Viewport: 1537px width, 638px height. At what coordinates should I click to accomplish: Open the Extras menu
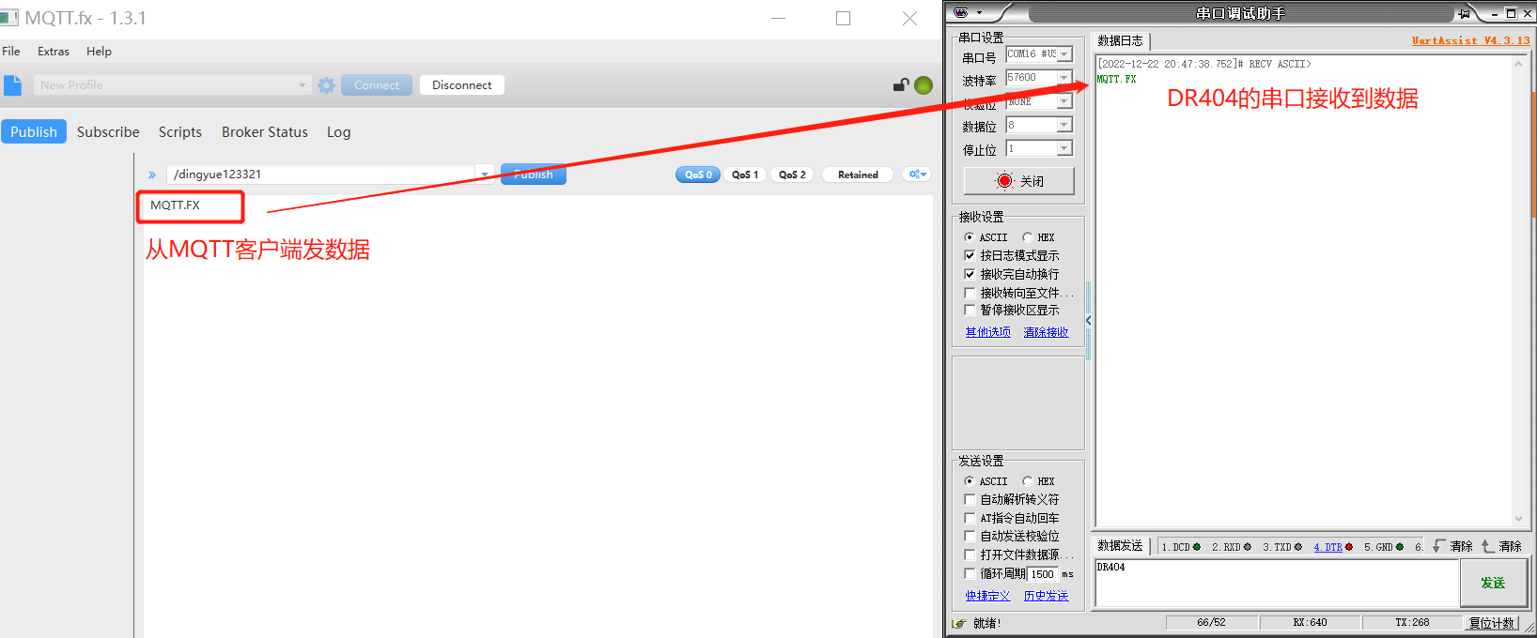(54, 52)
